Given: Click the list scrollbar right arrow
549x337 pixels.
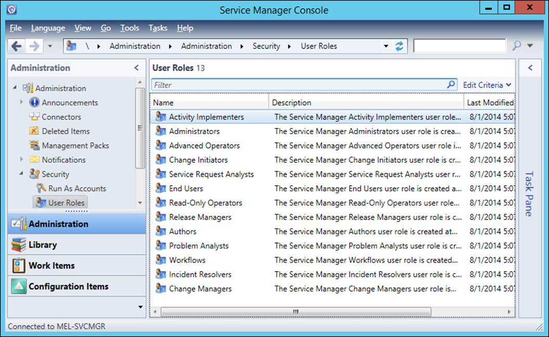Looking at the screenshot, I should (x=509, y=312).
